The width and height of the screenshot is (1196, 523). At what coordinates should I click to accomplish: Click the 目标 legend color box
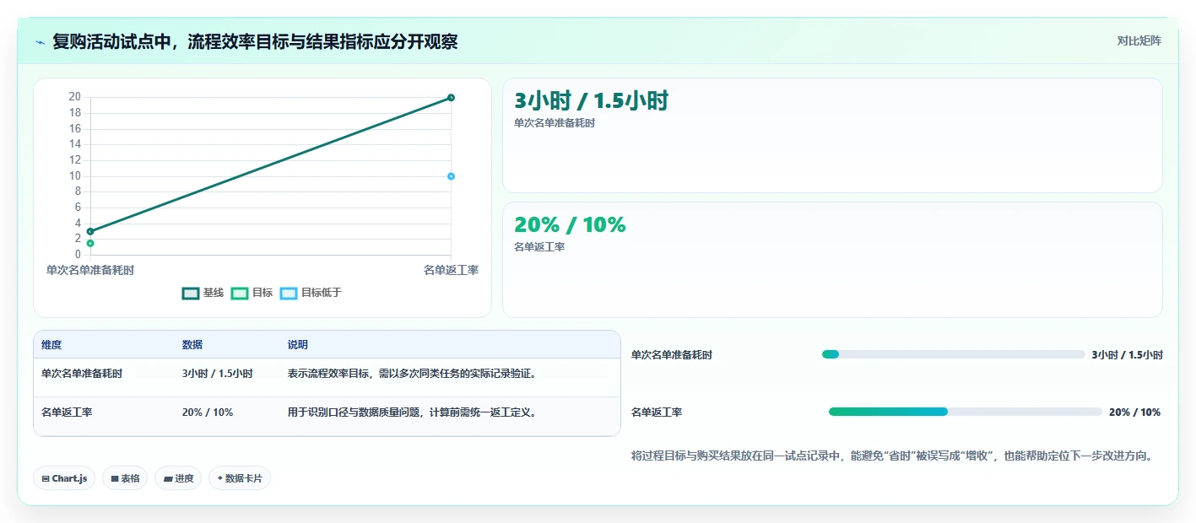[240, 294]
